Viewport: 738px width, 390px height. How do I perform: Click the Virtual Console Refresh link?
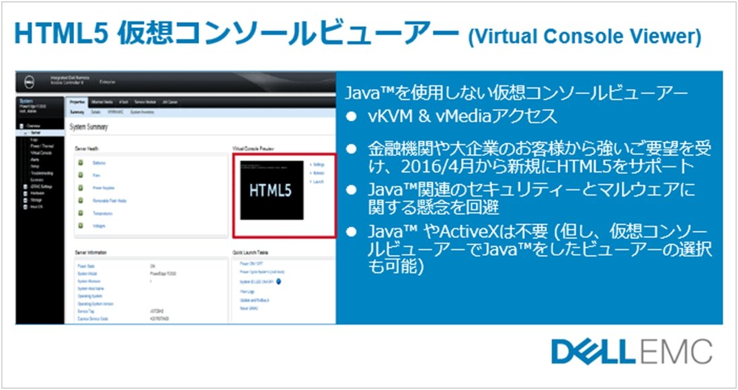(x=319, y=173)
